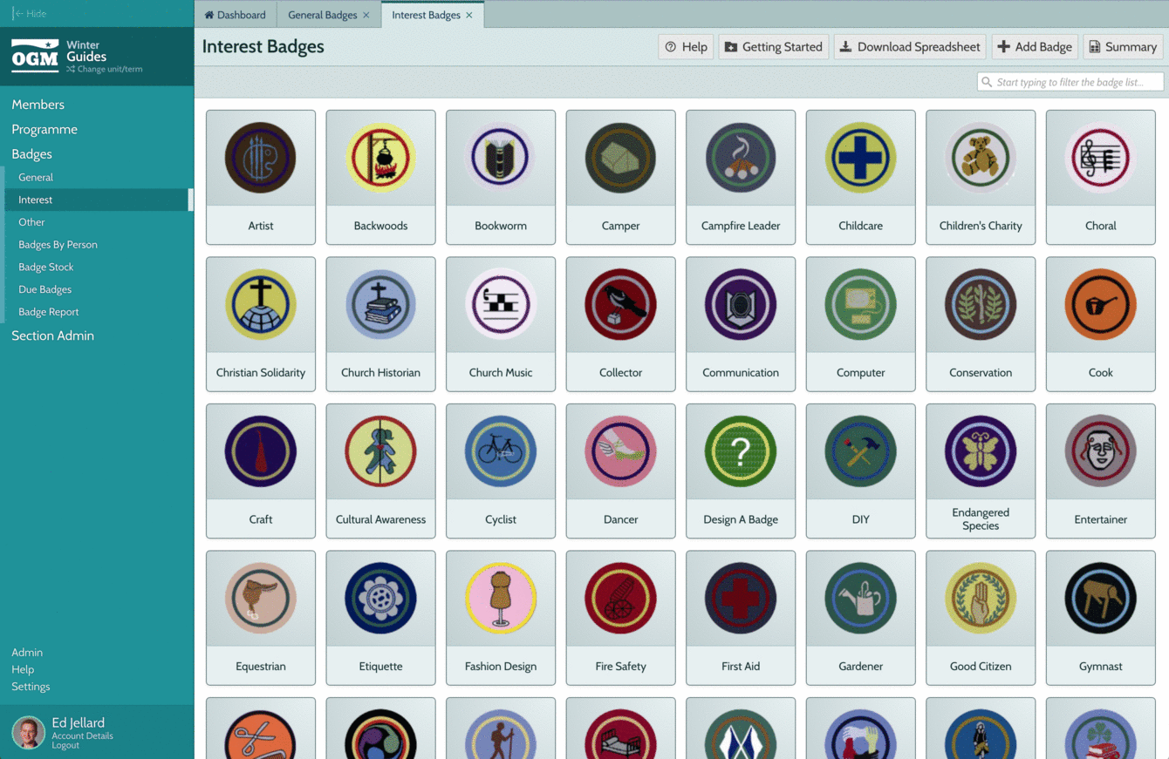Hide the sidebar panel
1169x759 pixels.
pos(30,14)
